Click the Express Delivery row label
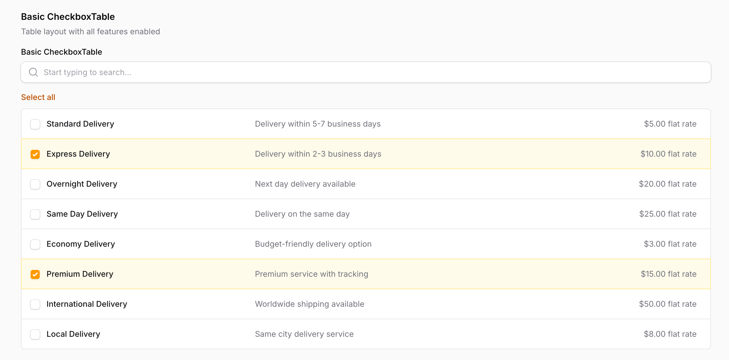 tap(78, 154)
